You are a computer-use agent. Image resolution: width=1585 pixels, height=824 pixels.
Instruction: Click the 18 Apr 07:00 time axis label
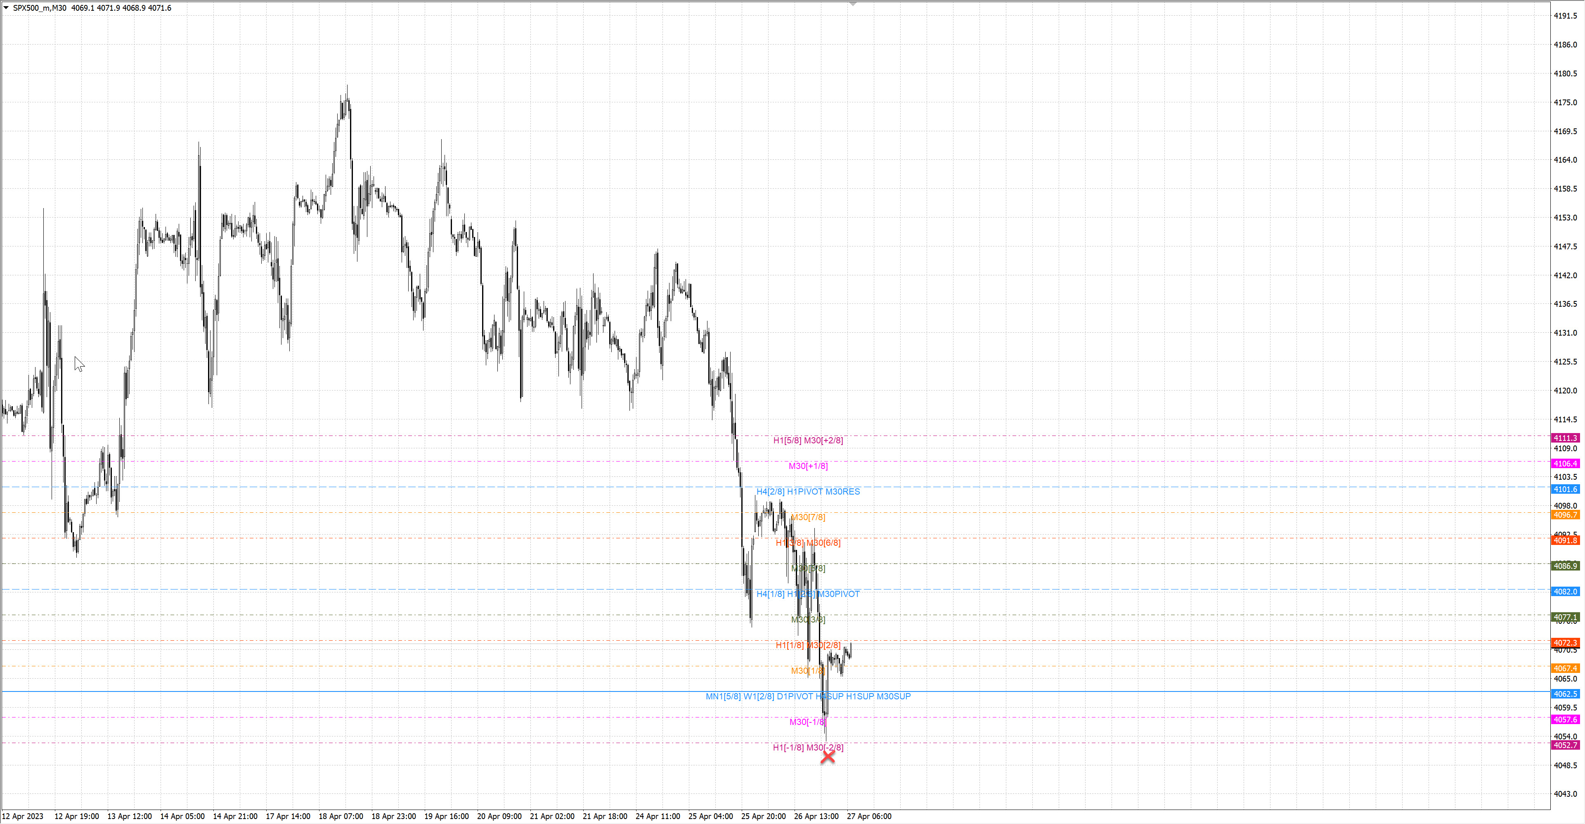[x=340, y=817]
